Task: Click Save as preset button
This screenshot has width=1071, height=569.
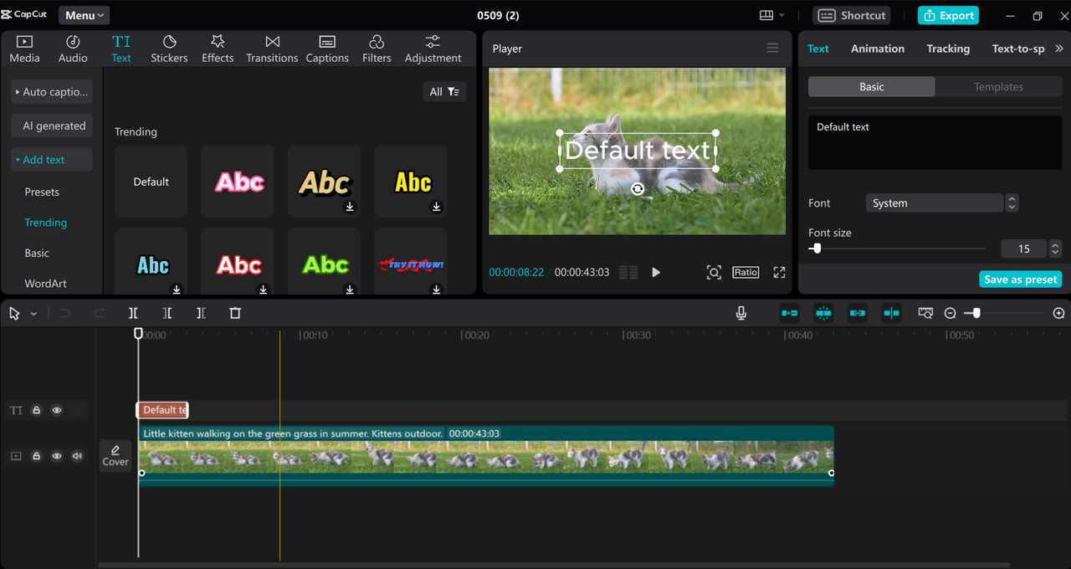Action: [1020, 279]
